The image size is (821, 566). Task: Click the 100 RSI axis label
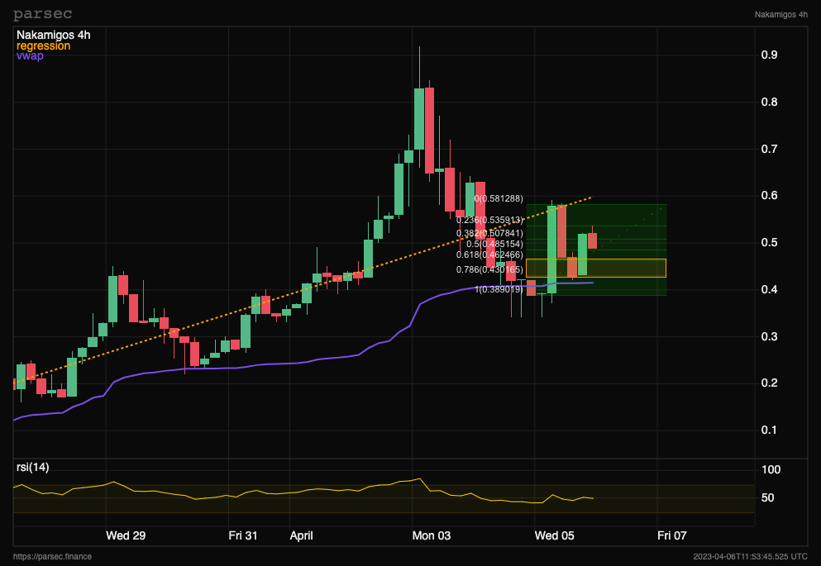[x=771, y=470]
